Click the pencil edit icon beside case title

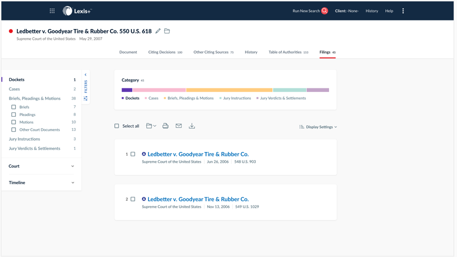click(158, 31)
